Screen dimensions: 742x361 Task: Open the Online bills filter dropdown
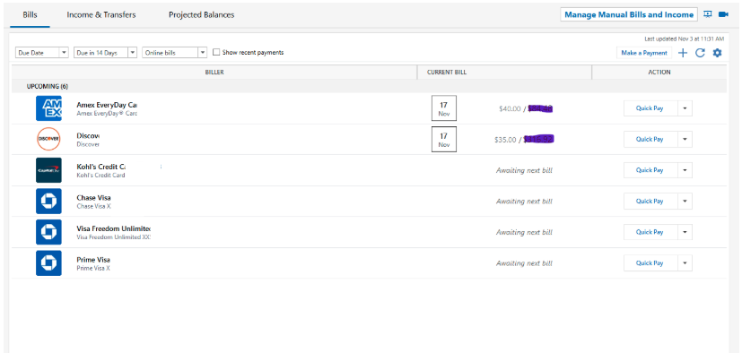(x=175, y=53)
